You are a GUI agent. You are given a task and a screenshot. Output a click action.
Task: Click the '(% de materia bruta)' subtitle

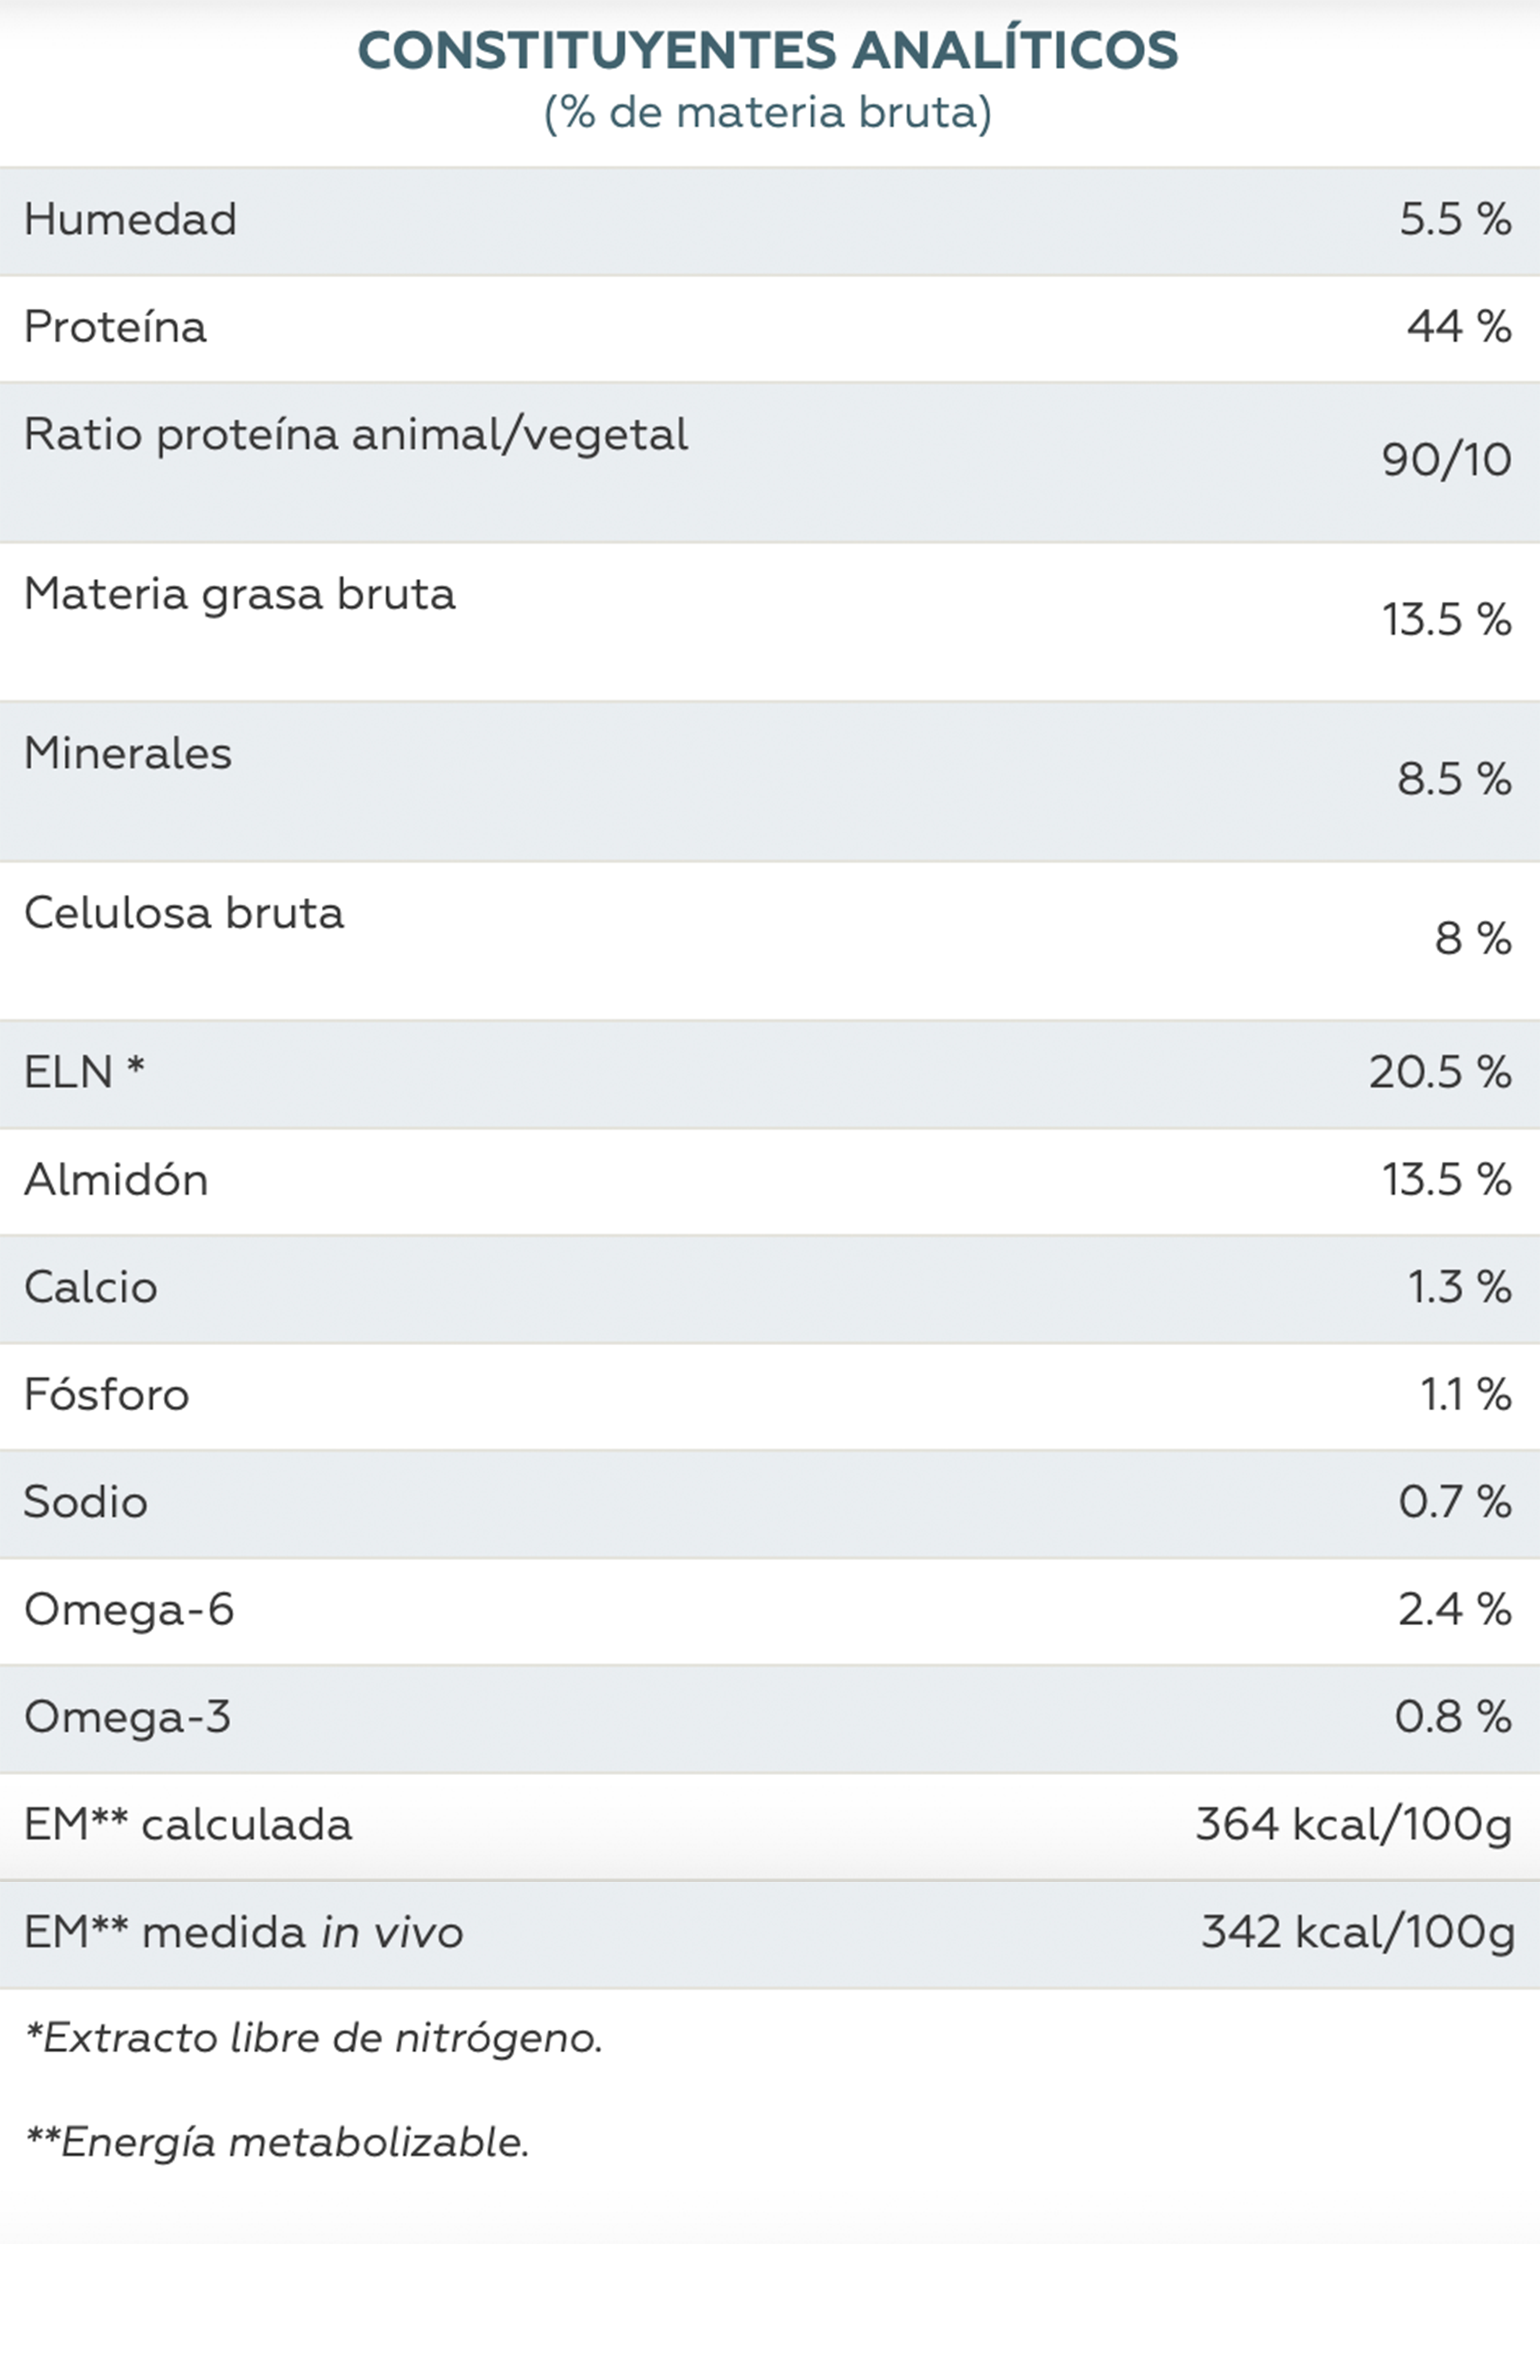pos(768,112)
